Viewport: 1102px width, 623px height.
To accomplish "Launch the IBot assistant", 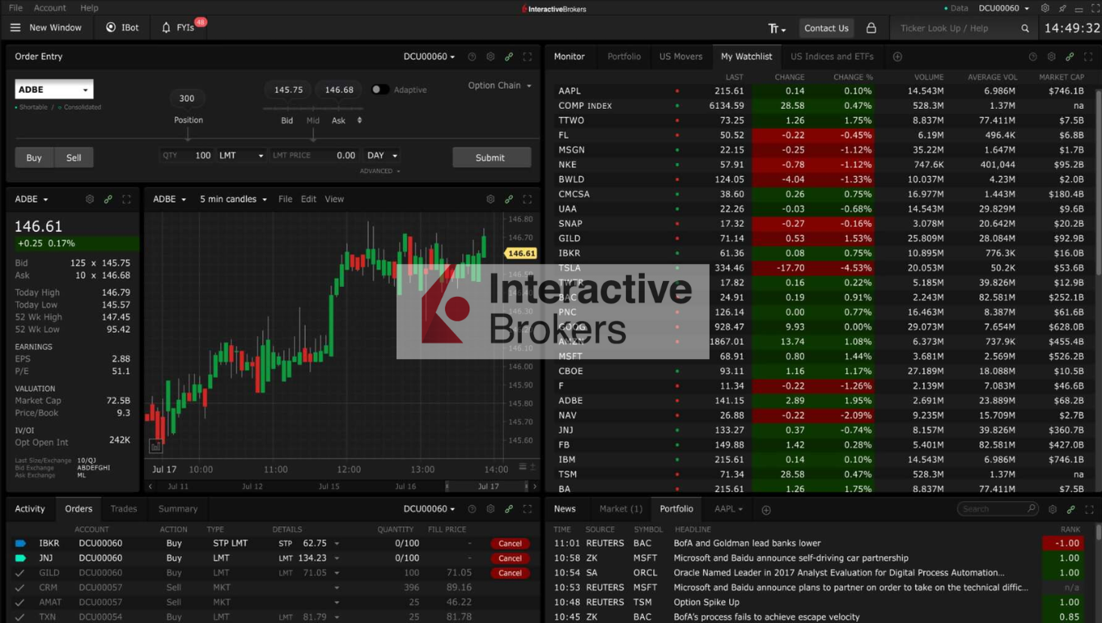I will pos(122,28).
